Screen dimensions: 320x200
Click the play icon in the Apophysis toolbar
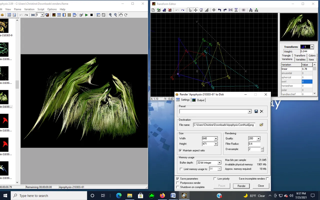coord(86,15)
